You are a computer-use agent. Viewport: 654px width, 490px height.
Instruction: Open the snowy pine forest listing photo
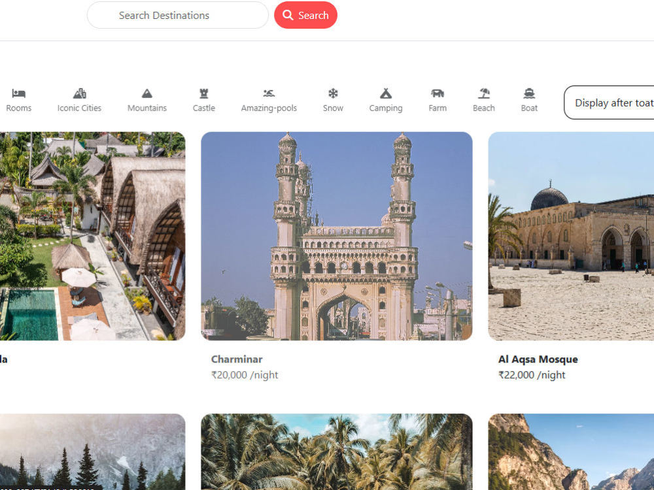coord(93,451)
